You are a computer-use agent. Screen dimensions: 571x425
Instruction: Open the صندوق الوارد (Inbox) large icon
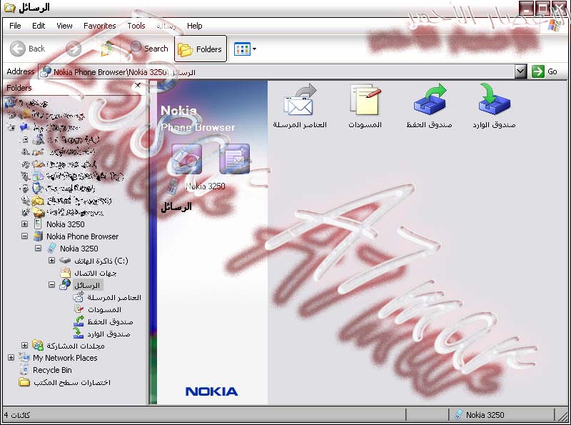494,106
